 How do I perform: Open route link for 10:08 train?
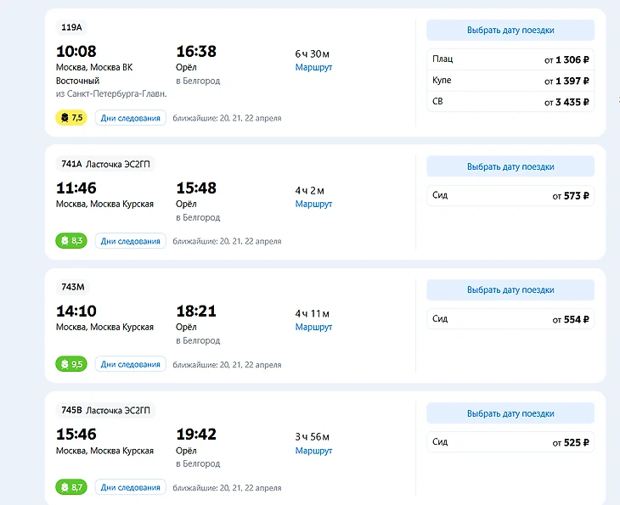click(313, 67)
